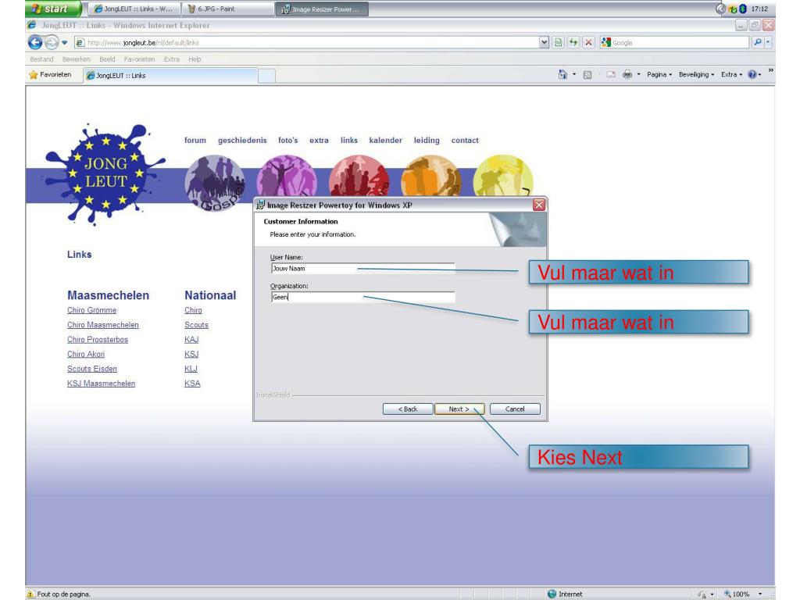800x600 pixels.
Task: Click the Compatibility View icon by the address bar
Action: click(x=558, y=42)
